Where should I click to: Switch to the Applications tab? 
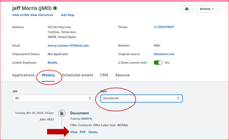[23, 75]
